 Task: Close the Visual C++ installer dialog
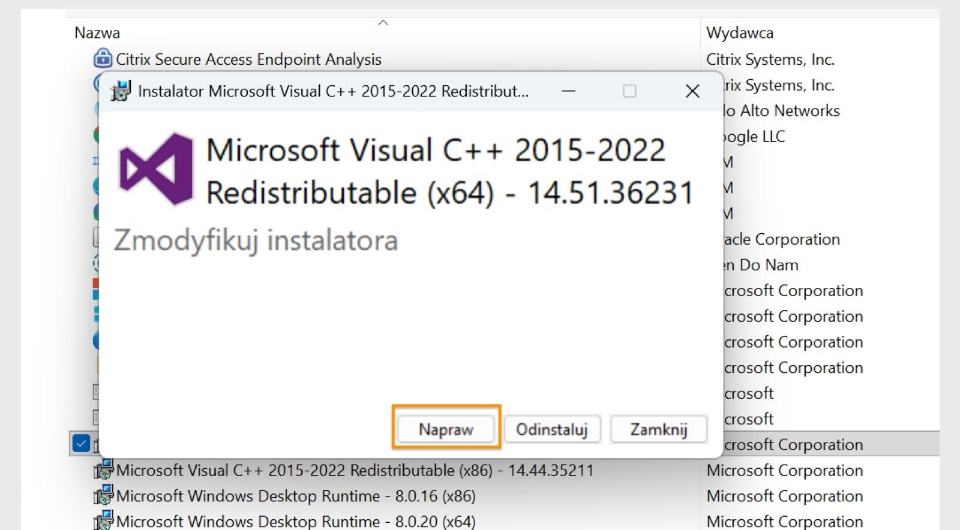click(692, 91)
